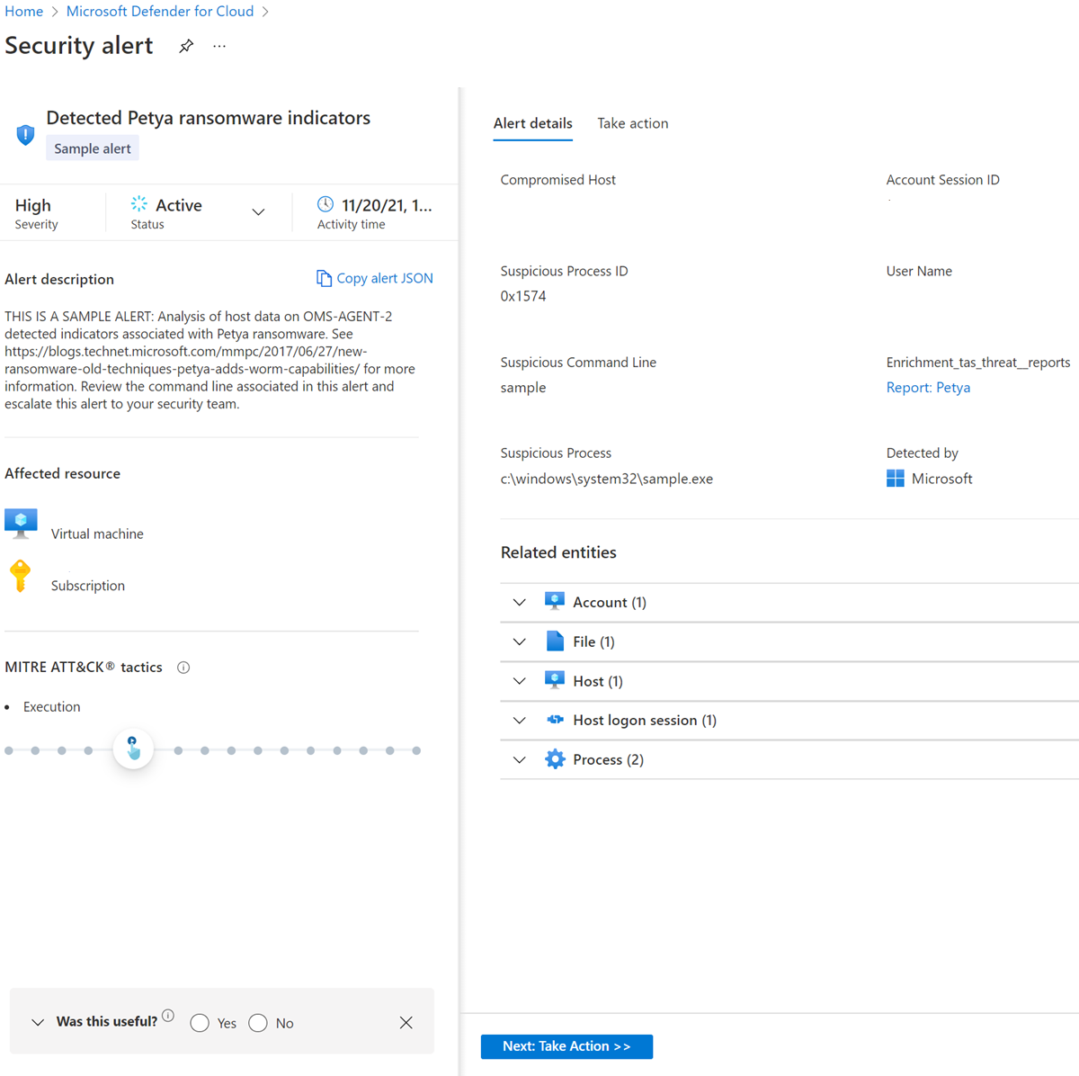This screenshot has width=1079, height=1076.
Task: Open the info icon next to MITRE ATT&CK tactics
Action: coord(183,667)
